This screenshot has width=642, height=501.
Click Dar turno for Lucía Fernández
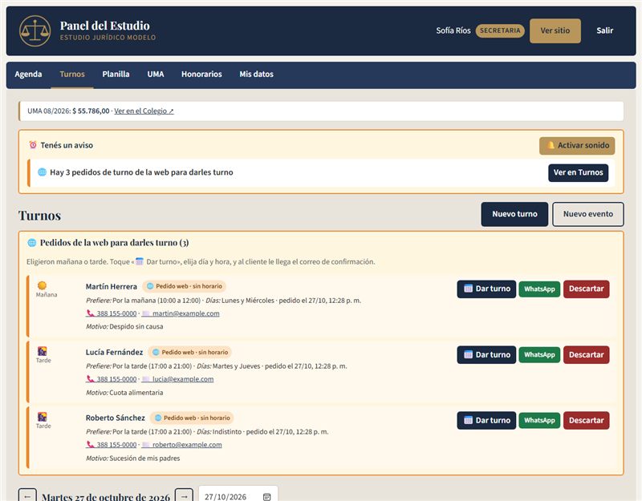tap(486, 355)
